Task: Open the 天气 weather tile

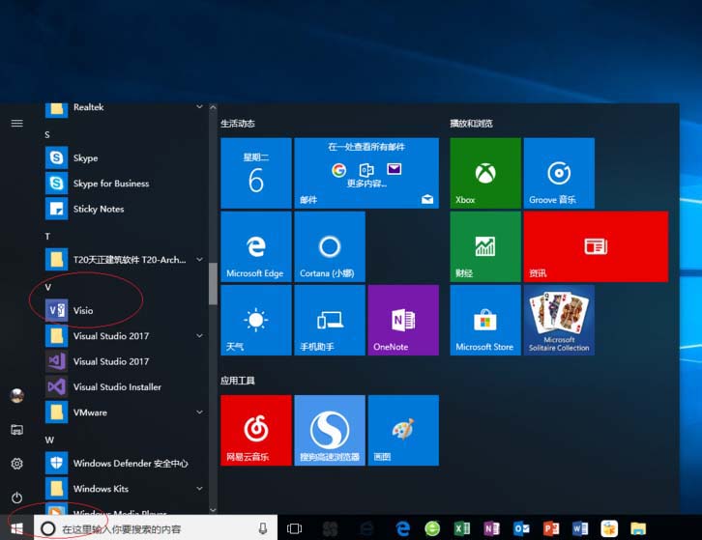Action: [256, 321]
